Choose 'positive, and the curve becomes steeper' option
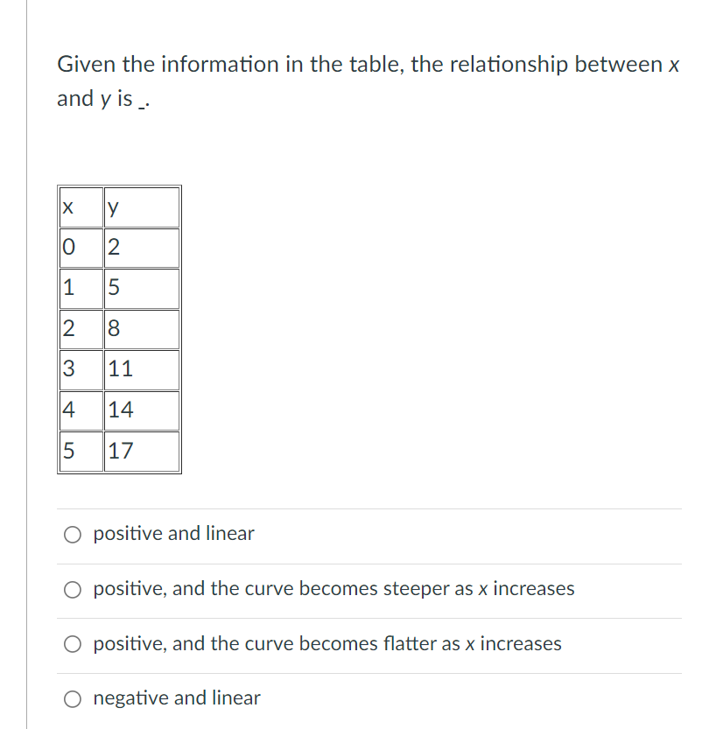The image size is (702, 729). point(74,590)
